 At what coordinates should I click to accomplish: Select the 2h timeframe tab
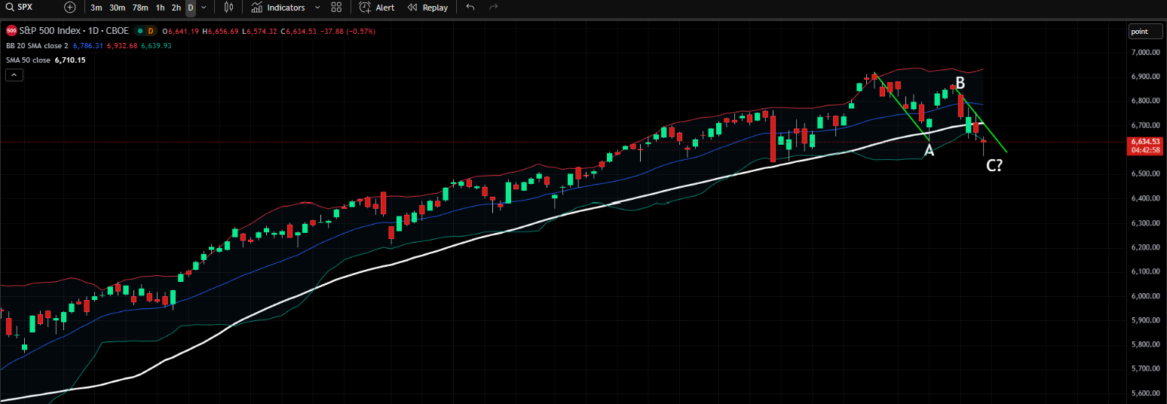pos(176,8)
